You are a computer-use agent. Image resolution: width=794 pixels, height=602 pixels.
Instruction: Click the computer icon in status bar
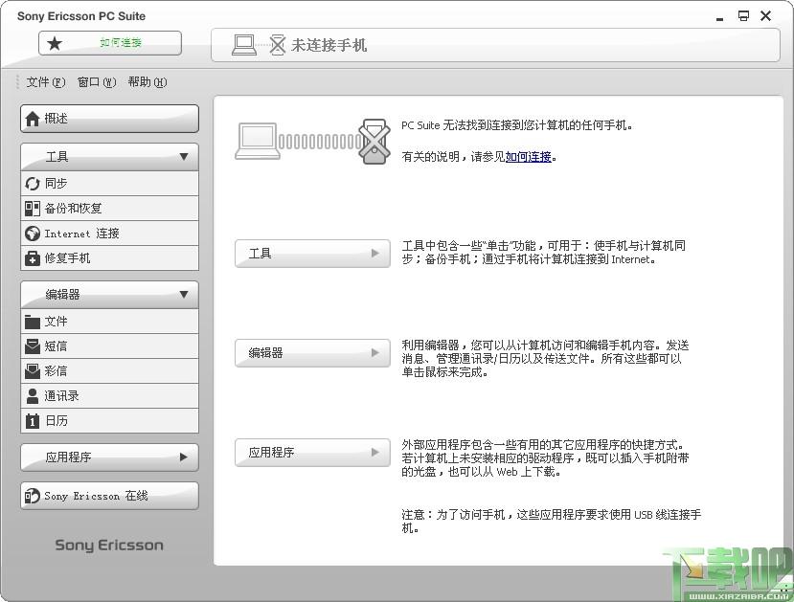tap(244, 45)
